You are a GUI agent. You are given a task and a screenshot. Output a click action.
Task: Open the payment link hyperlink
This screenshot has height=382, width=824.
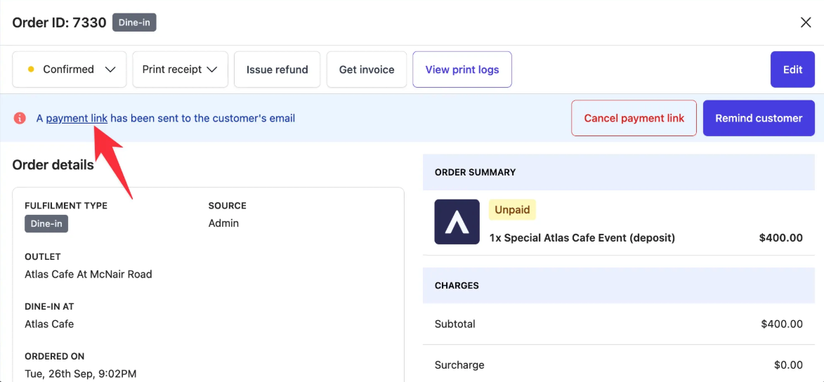click(77, 118)
